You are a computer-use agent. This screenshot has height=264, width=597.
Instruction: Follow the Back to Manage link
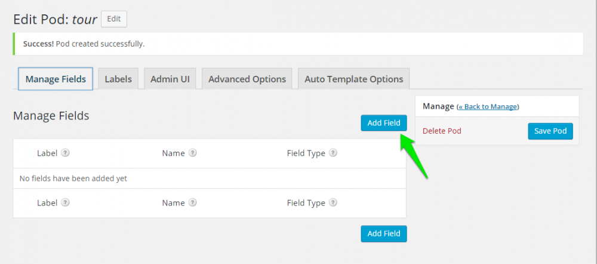point(488,106)
